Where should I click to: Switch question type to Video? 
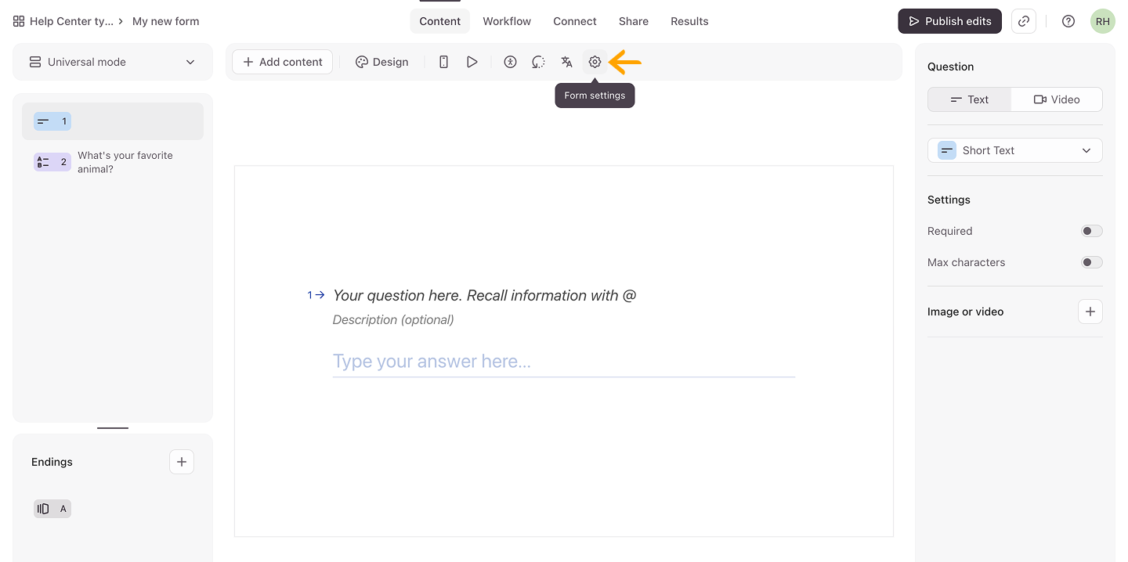1056,99
